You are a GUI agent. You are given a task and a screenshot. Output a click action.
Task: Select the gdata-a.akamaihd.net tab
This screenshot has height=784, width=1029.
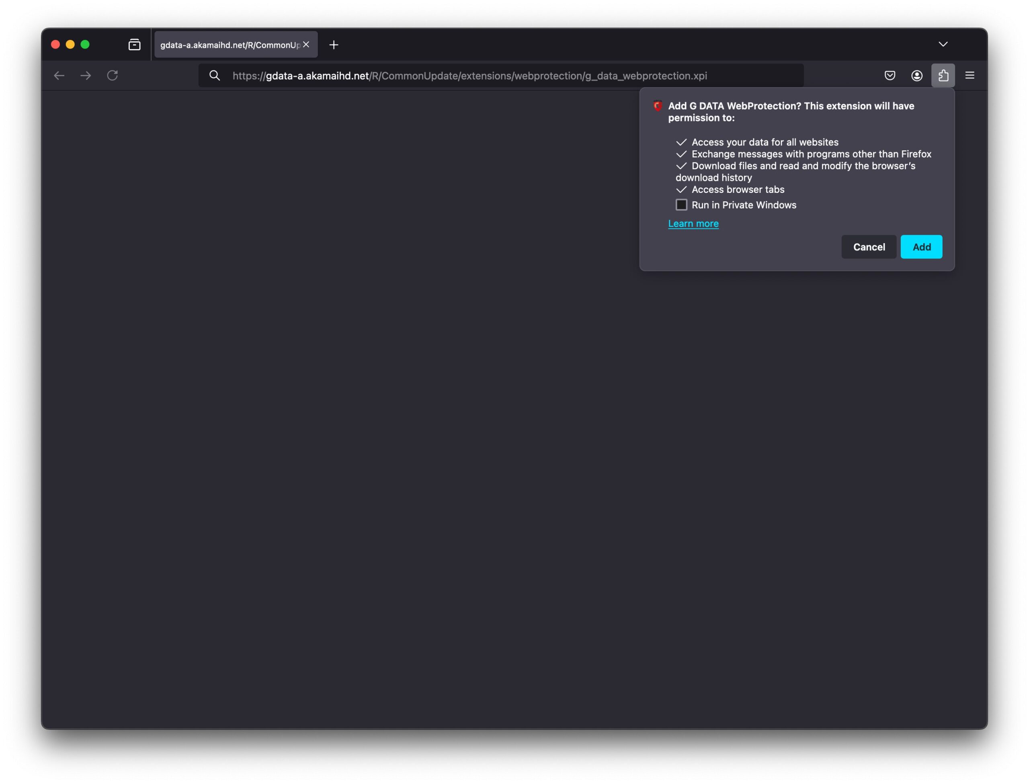point(236,45)
